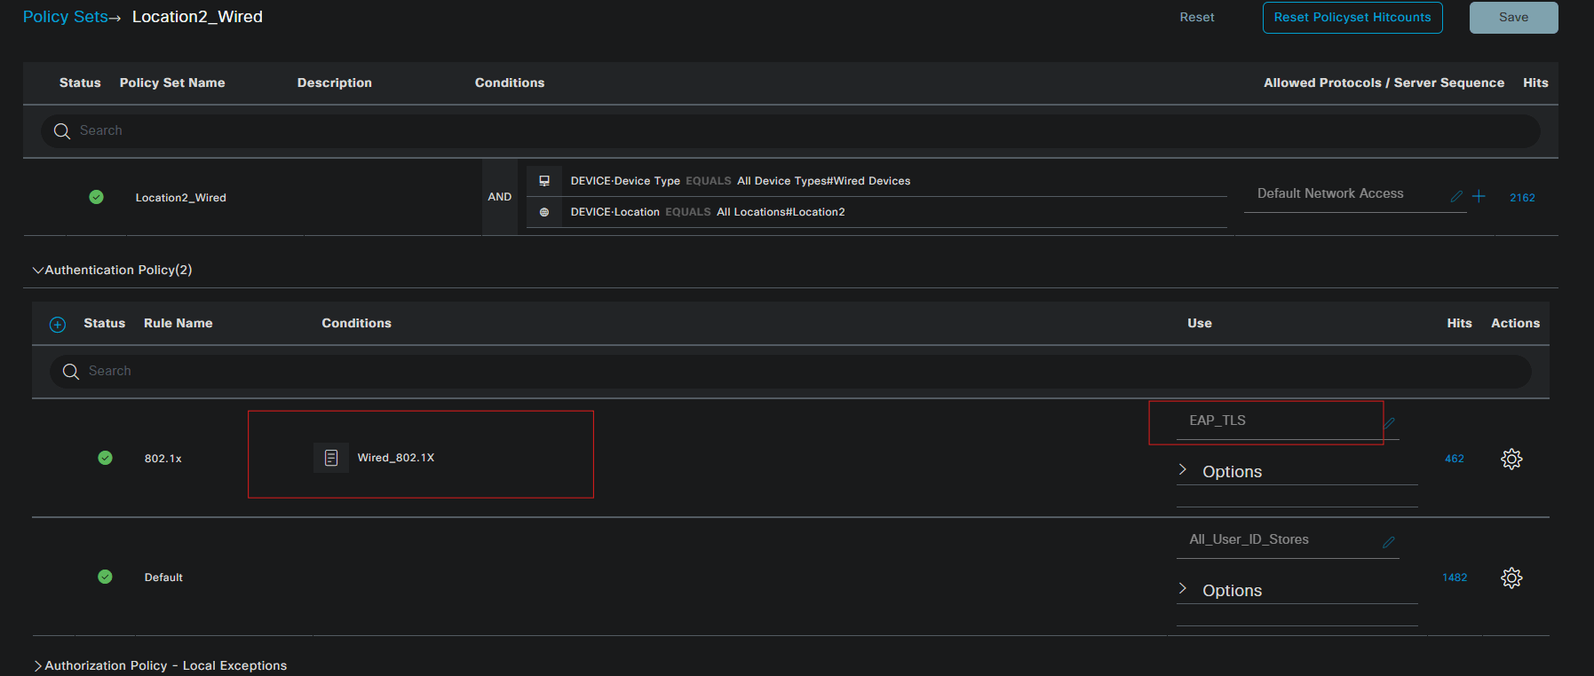
Task: Focus the authentication rules Search field
Action: point(790,371)
